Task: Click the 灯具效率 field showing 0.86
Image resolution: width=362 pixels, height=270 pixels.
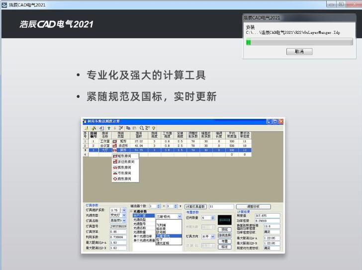Action: click(x=118, y=232)
